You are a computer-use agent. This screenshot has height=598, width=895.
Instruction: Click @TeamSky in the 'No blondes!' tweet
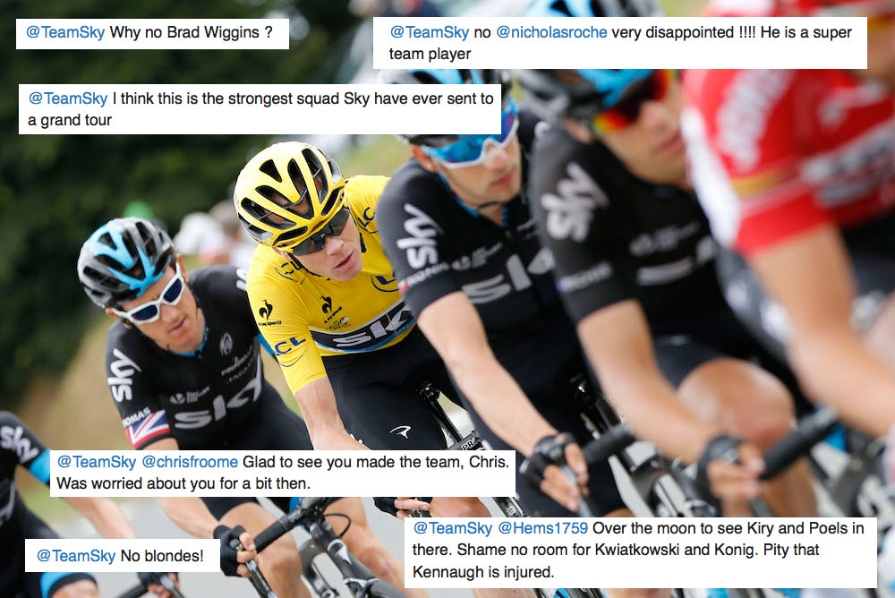pos(76,556)
